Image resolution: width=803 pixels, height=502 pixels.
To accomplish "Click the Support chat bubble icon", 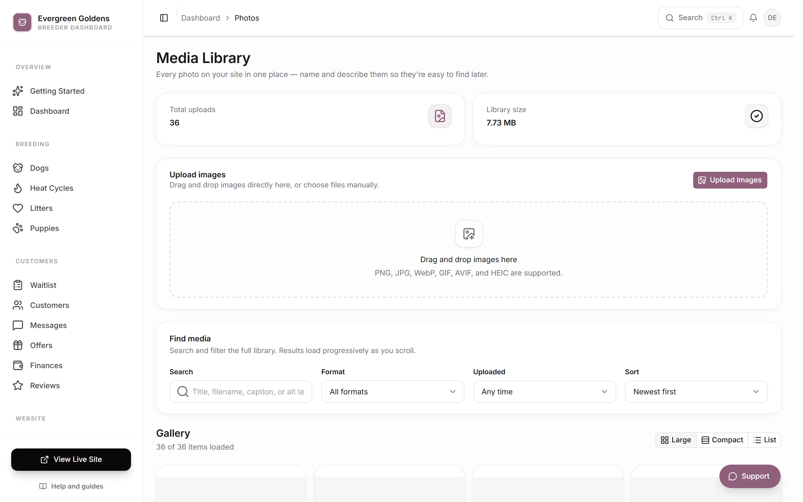I will pos(732,476).
